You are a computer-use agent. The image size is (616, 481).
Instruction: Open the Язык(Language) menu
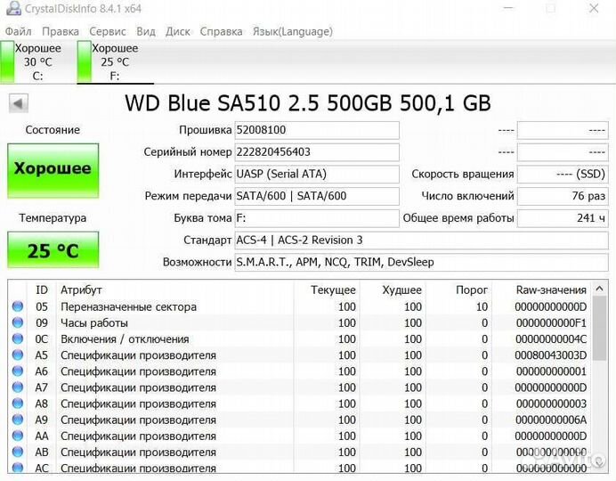click(293, 31)
